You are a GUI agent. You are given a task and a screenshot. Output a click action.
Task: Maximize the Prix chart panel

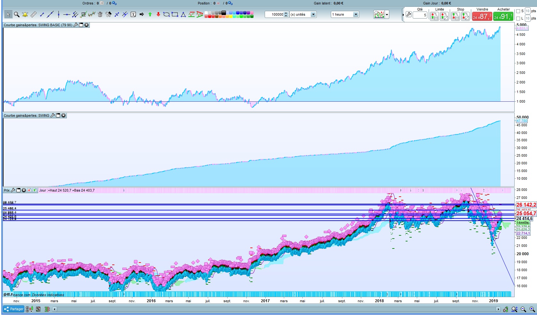pyautogui.click(x=19, y=190)
